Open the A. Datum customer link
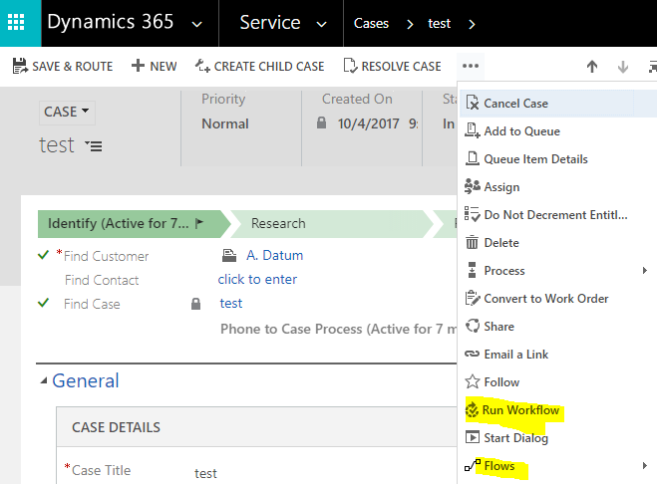657x484 pixels. point(274,255)
